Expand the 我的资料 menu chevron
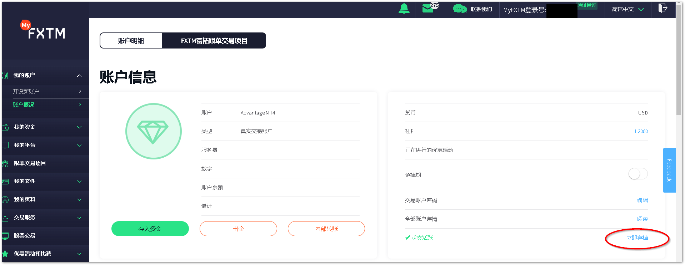The height and width of the screenshot is (265, 685). [x=79, y=200]
